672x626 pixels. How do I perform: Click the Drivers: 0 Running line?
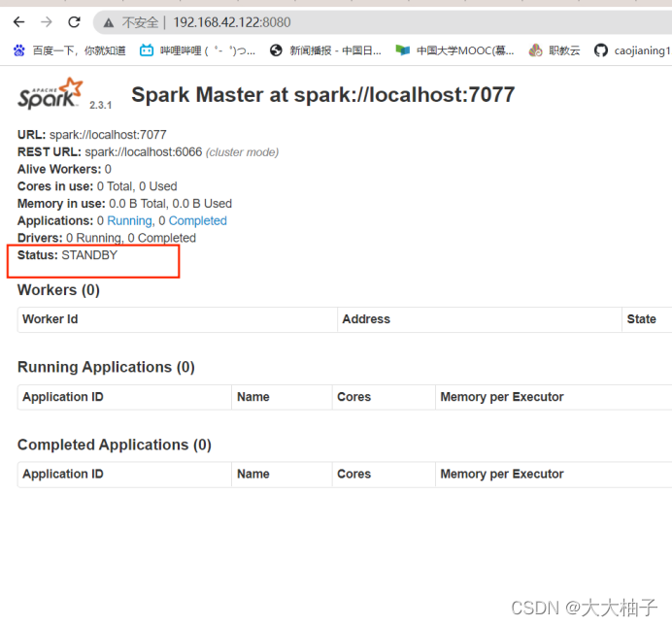[107, 238]
